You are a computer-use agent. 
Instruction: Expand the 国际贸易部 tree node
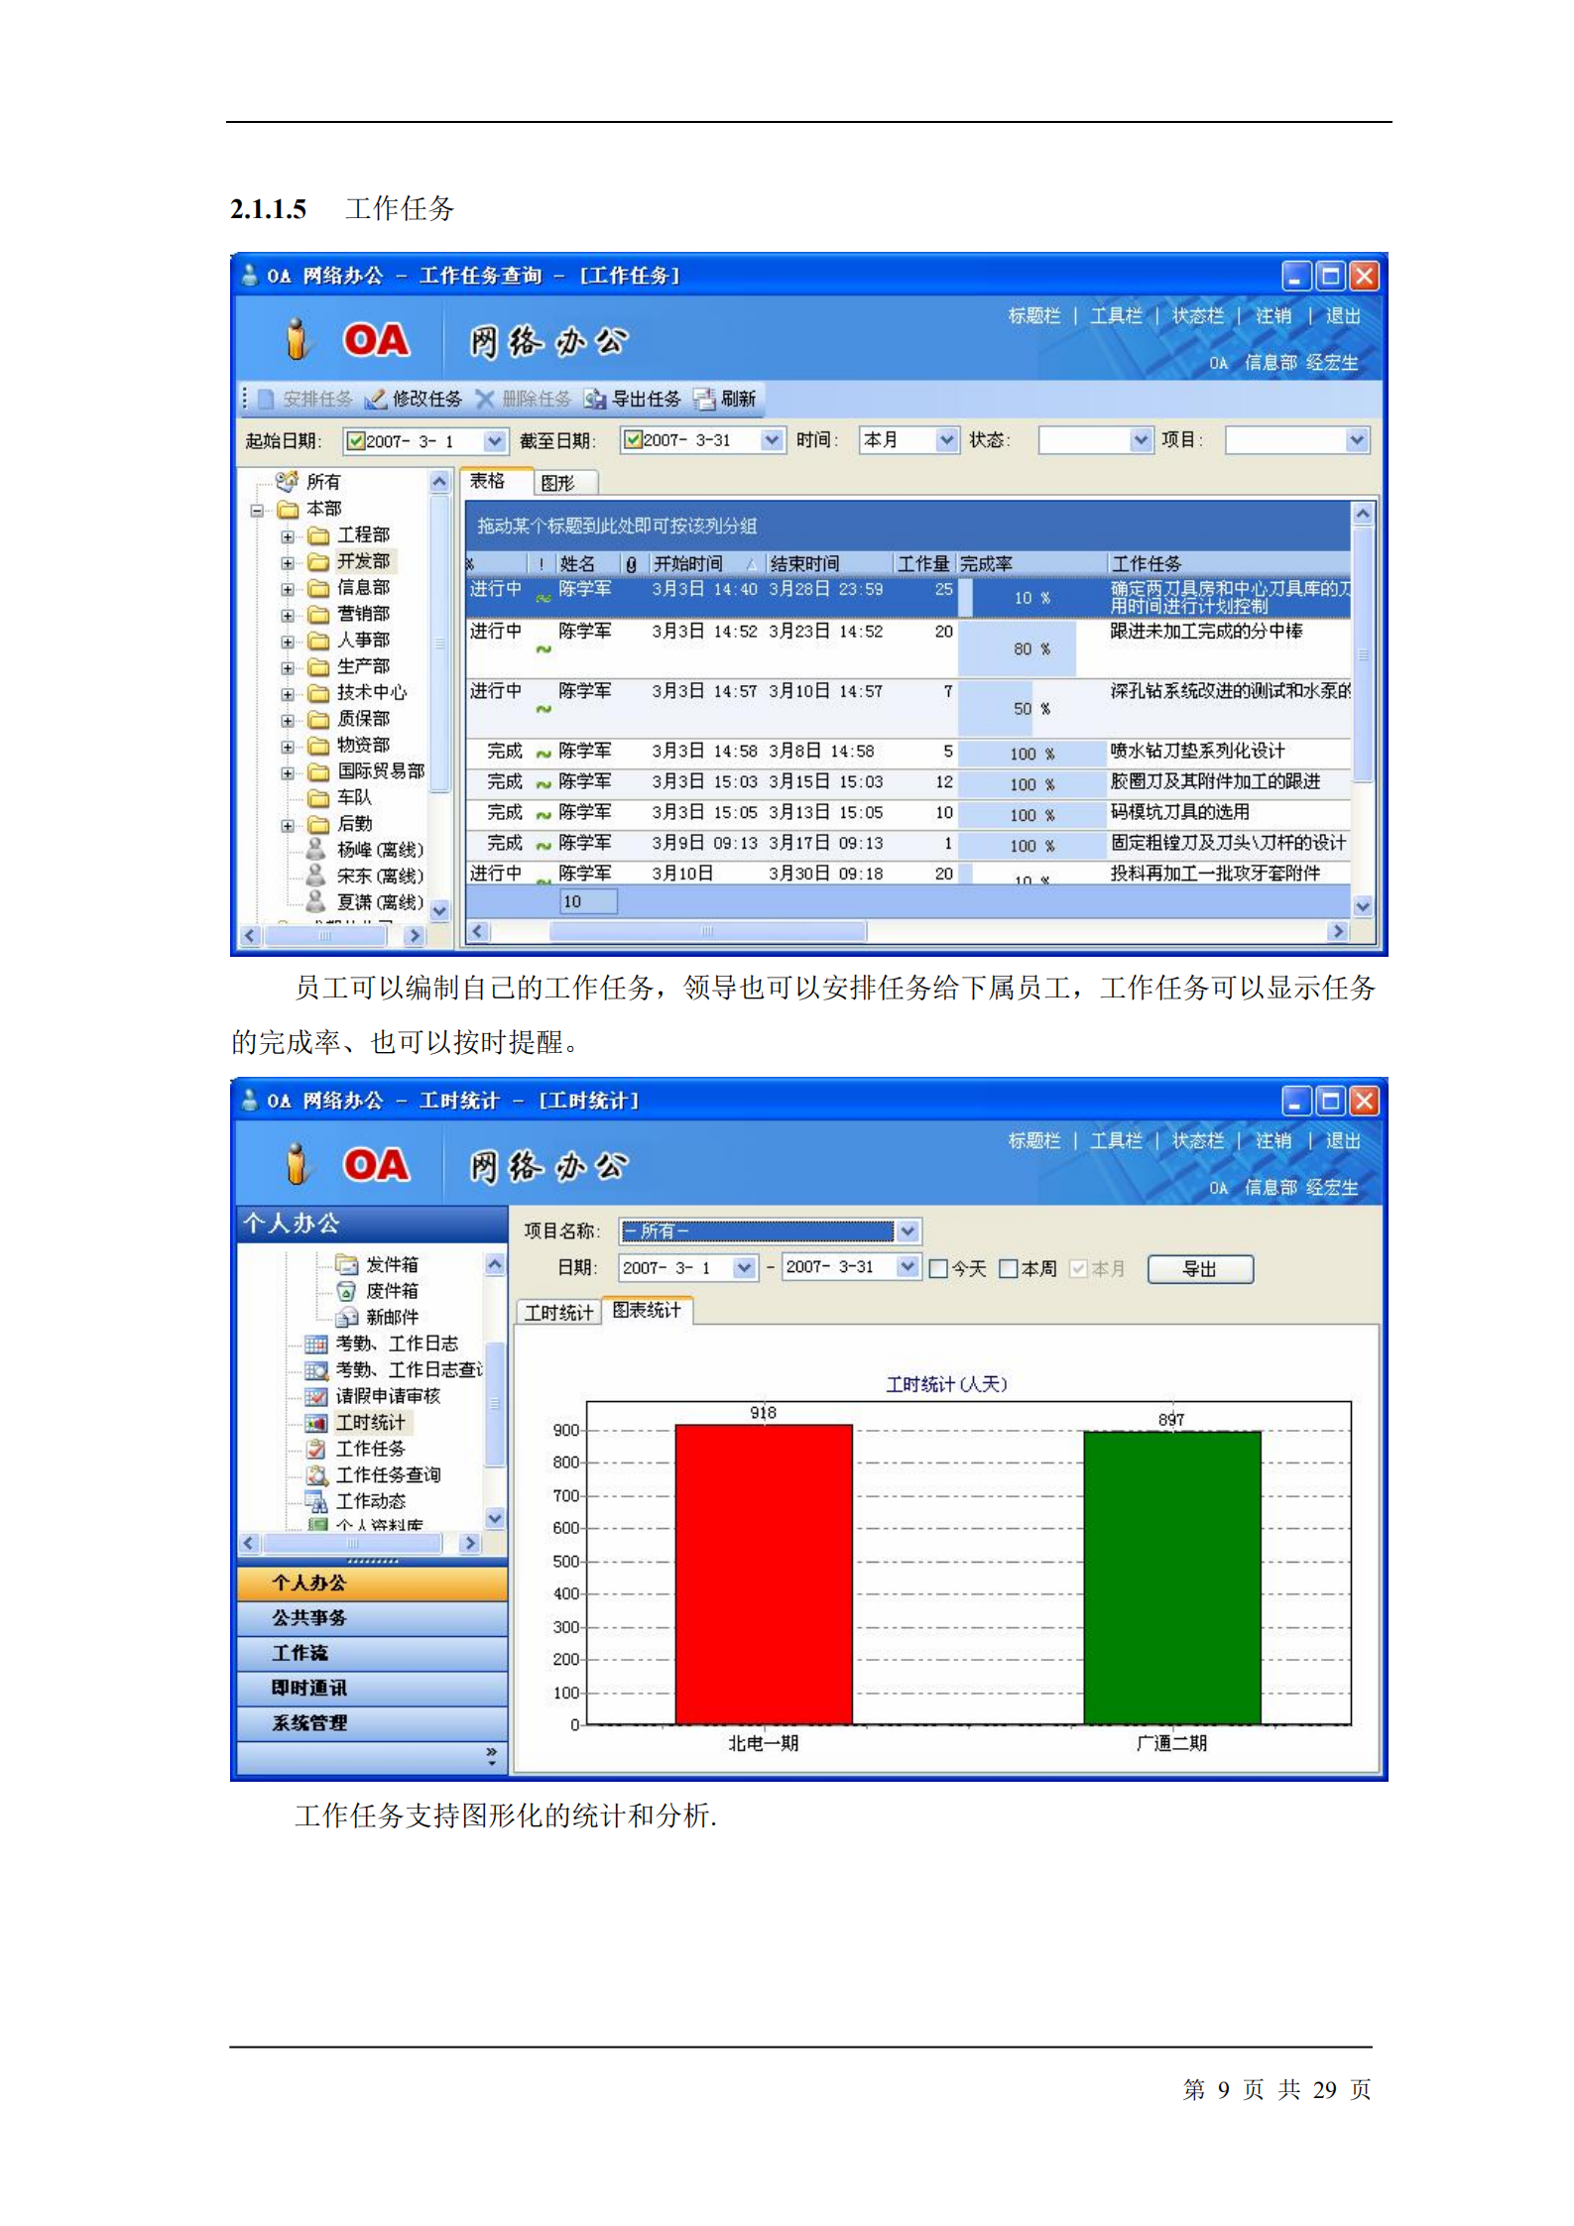288,773
